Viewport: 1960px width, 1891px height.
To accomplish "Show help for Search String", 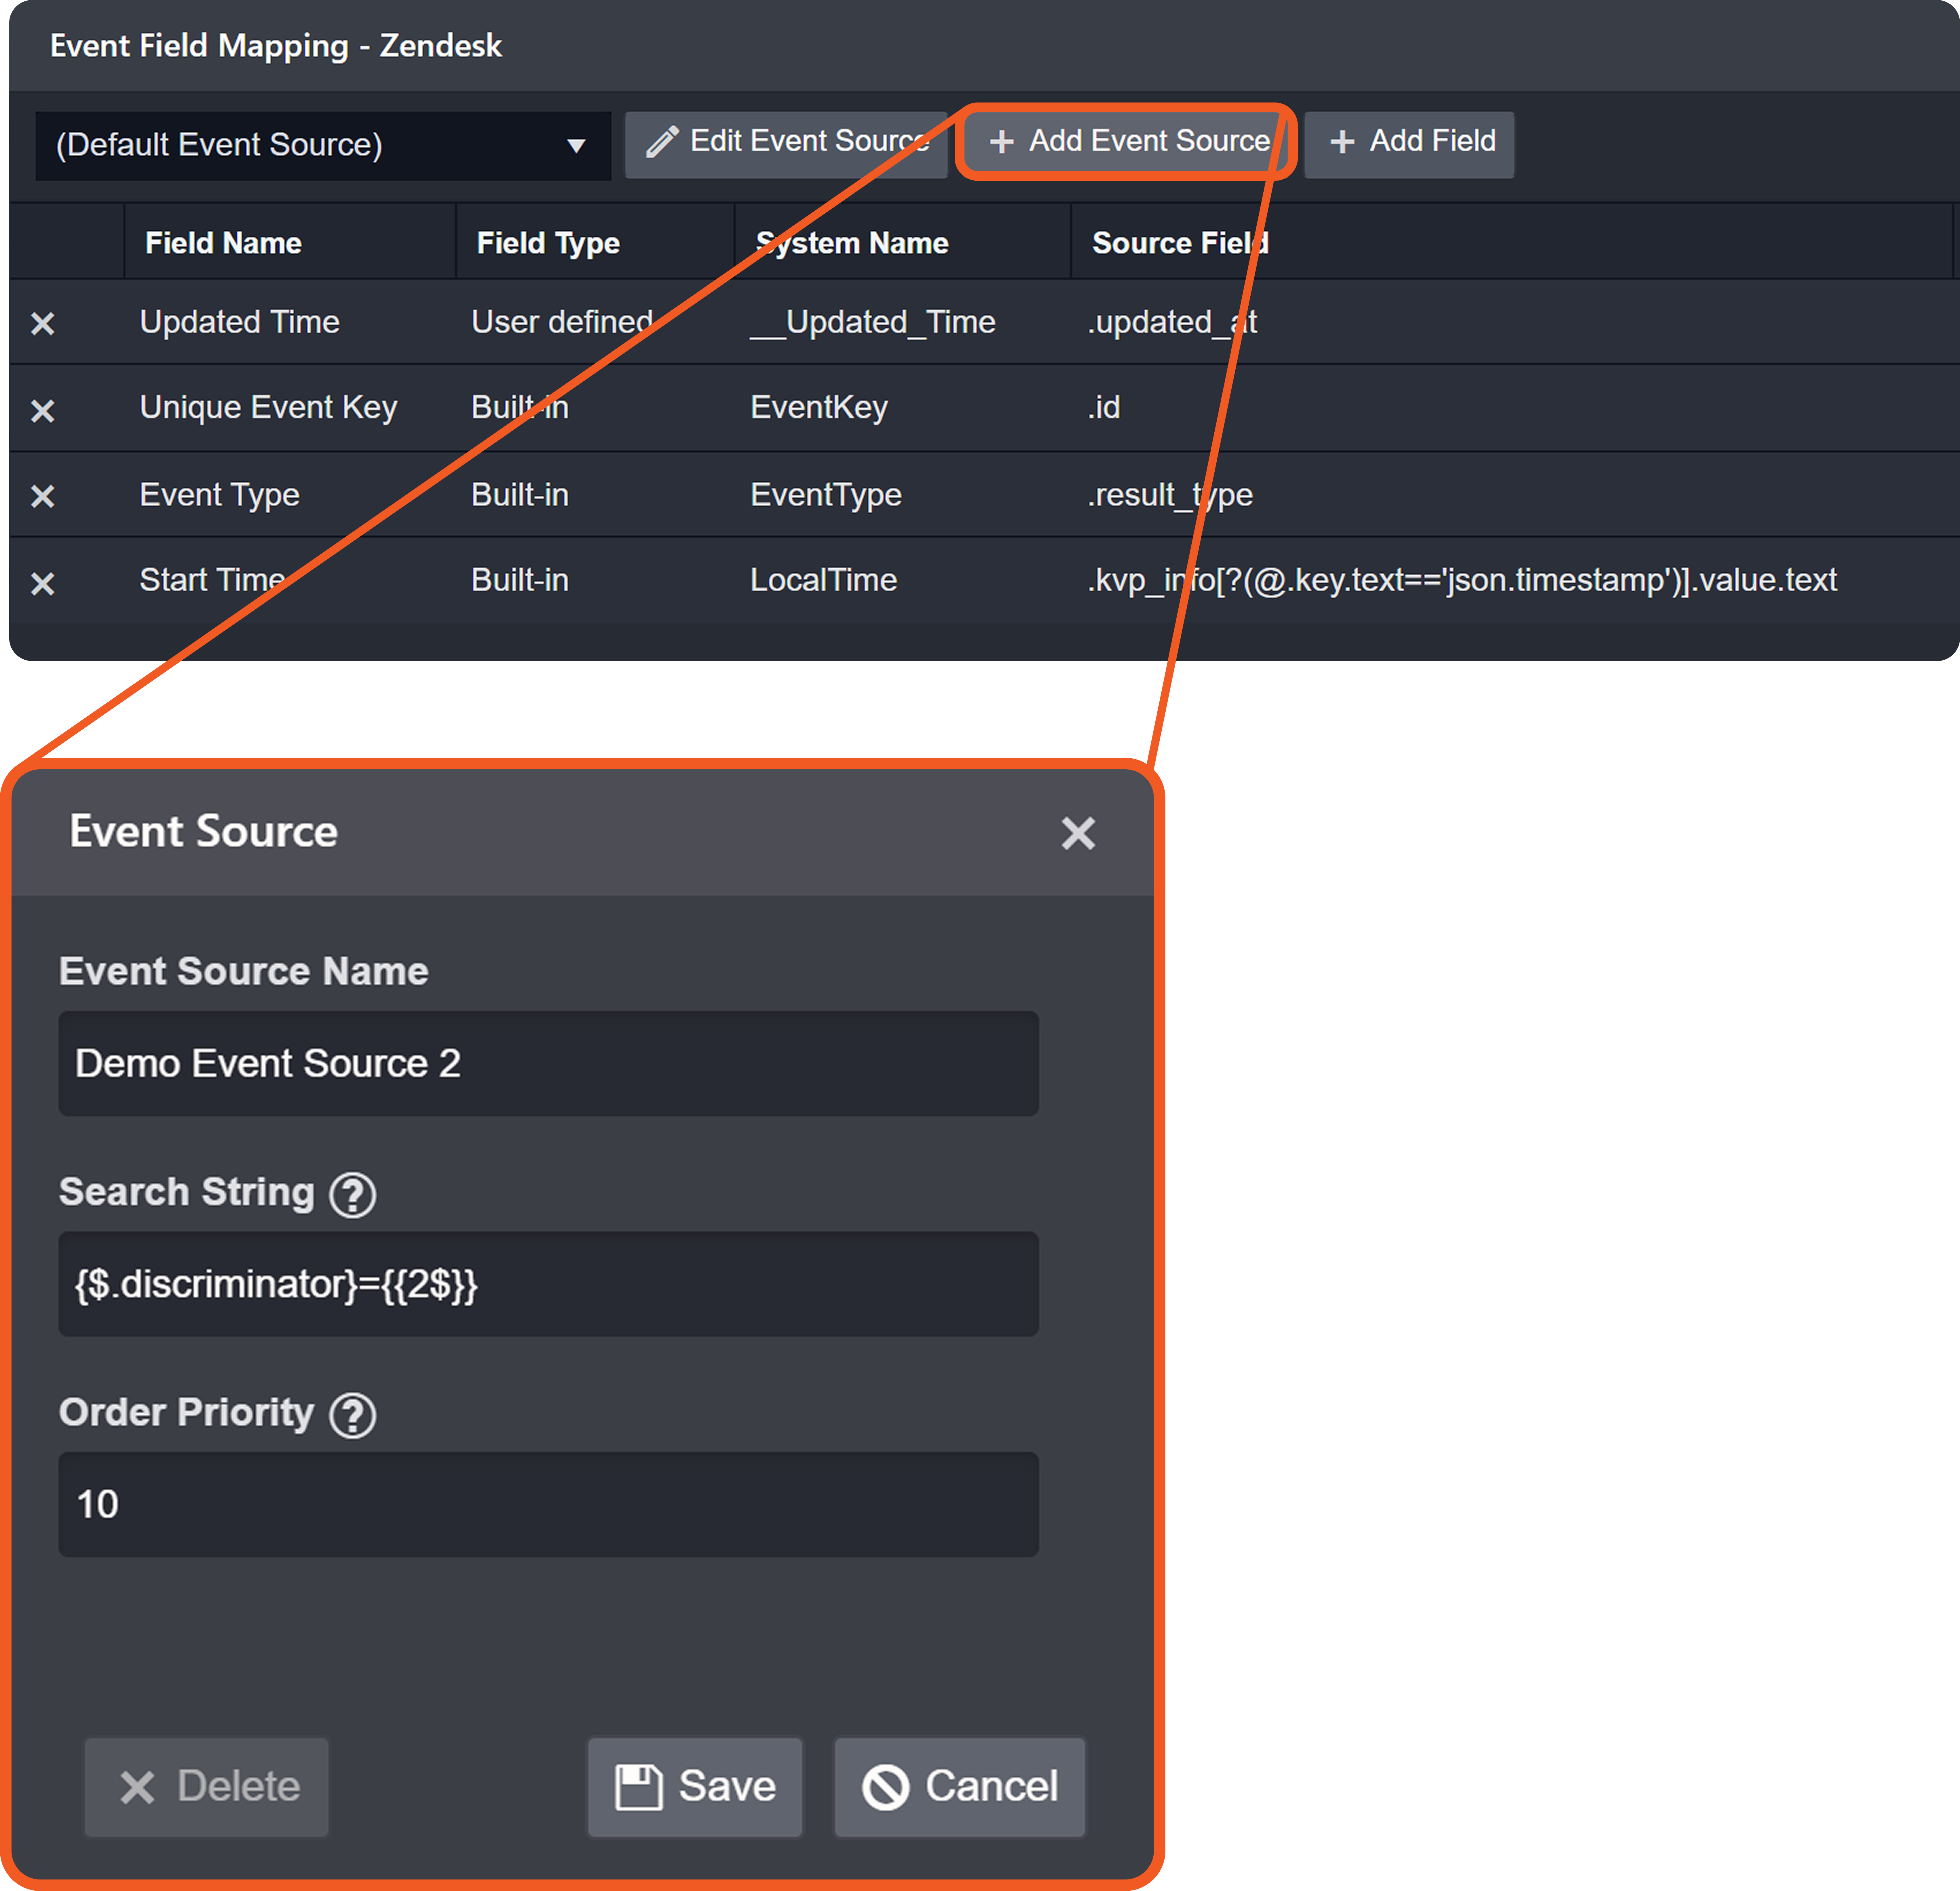I will tap(352, 1194).
